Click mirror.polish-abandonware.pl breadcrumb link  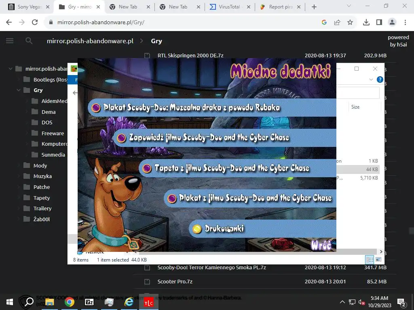click(90, 41)
